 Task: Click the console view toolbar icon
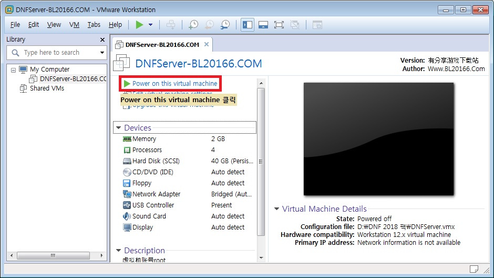[x=317, y=25]
